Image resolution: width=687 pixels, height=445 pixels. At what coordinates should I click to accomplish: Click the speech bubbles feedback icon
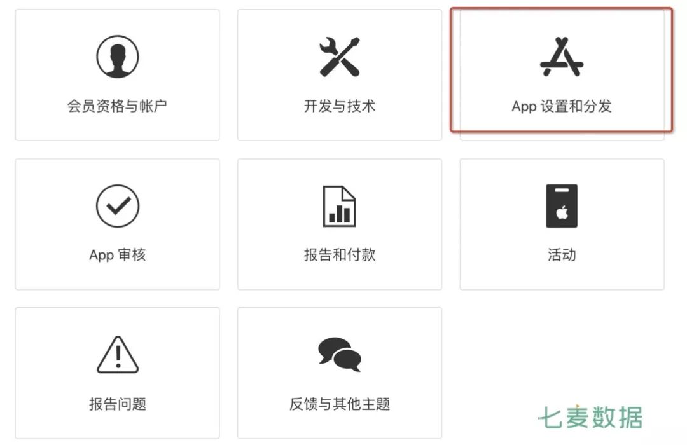click(340, 354)
